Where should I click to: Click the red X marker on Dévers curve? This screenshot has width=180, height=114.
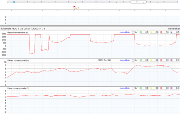click(164, 66)
